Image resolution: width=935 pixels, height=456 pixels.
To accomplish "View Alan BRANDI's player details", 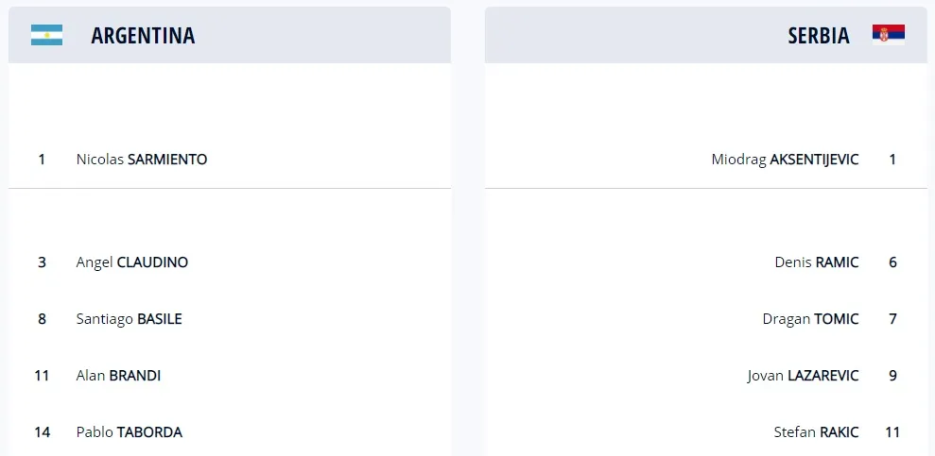I will [x=119, y=376].
